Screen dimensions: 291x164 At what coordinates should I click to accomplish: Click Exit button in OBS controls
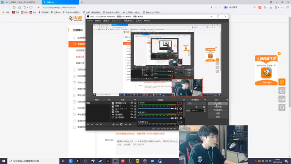pos(218,117)
